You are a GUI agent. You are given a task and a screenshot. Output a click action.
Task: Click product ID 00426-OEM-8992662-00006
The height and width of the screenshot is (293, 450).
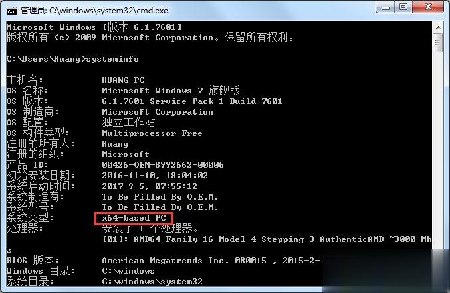click(x=163, y=165)
